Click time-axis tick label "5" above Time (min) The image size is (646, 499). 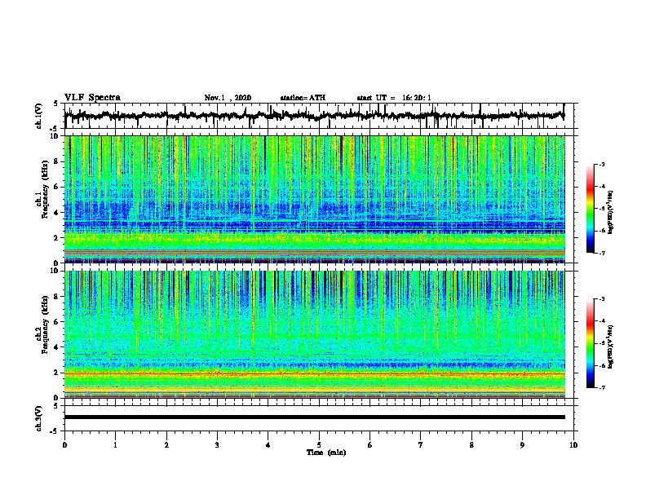(x=319, y=445)
